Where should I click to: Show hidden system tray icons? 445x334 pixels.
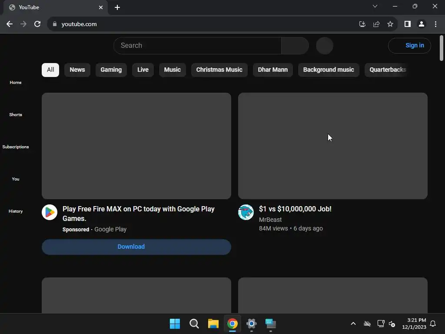[353, 324]
